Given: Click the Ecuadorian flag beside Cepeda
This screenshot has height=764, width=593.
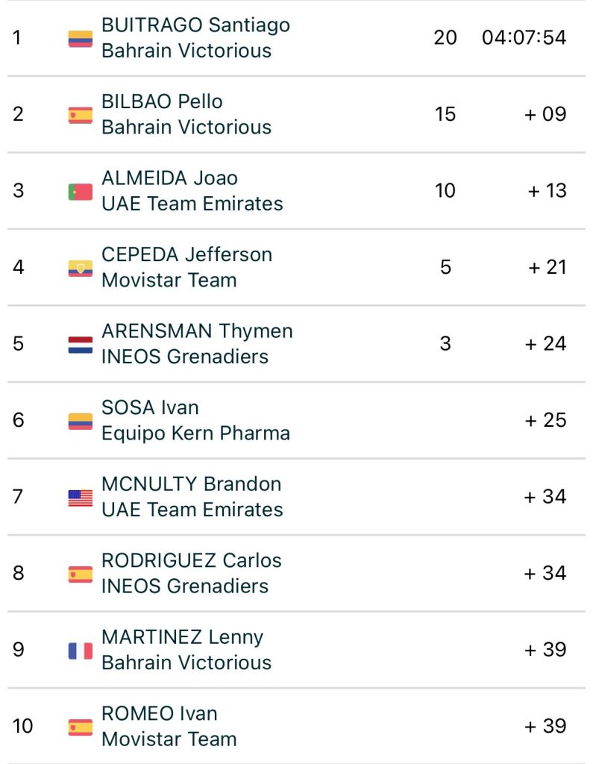Looking at the screenshot, I should 80,268.
